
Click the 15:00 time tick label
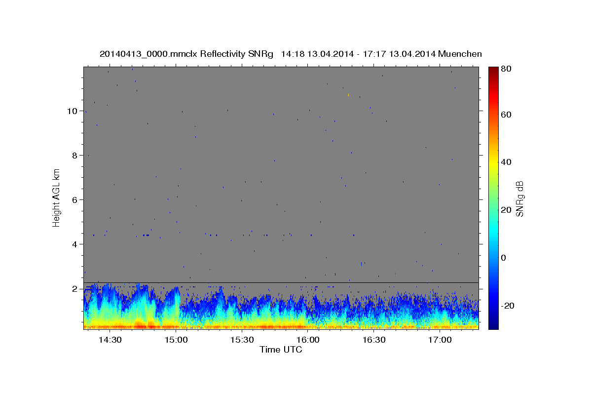pos(176,340)
